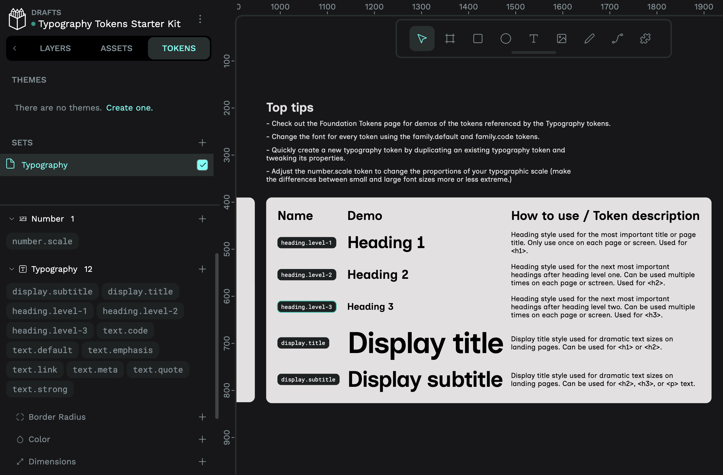Image resolution: width=723 pixels, height=475 pixels.
Task: Add a new Color token
Action: (202, 439)
